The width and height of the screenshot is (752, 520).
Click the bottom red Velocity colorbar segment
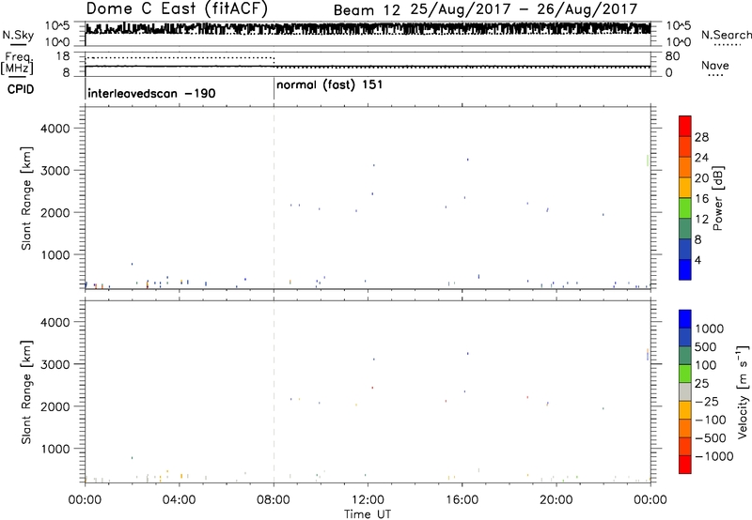685,465
